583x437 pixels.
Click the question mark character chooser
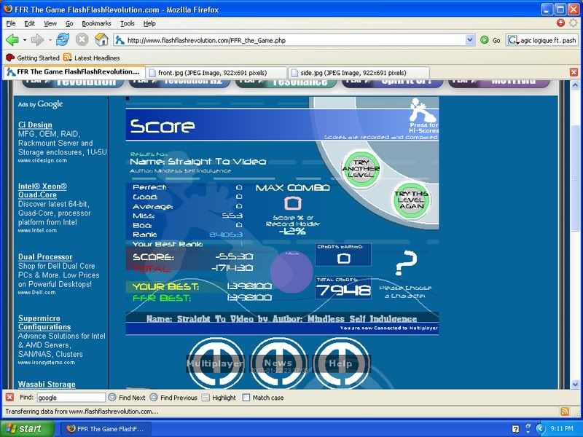pyautogui.click(x=410, y=262)
